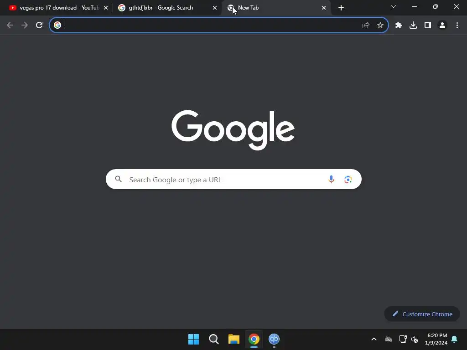Open network status tray icon

pos(403,339)
